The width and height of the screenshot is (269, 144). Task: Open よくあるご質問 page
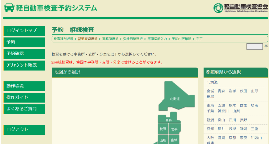(24, 109)
